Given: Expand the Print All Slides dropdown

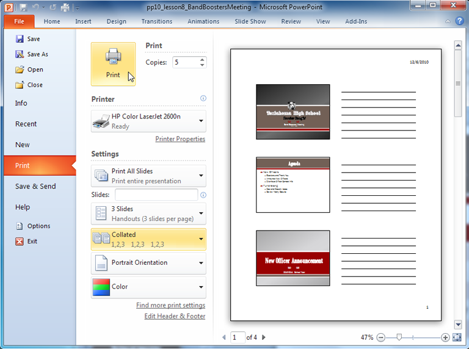Looking at the screenshot, I should 148,176.
